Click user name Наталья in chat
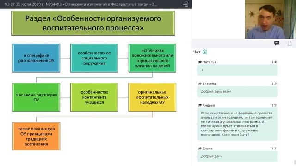The height and width of the screenshot is (166, 296). (210, 62)
